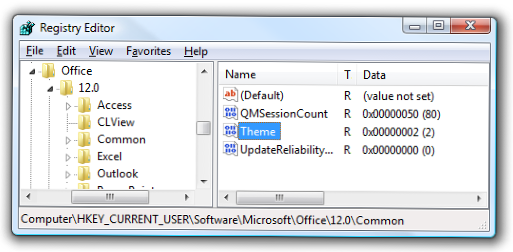Select the Outlook folder icon
This screenshot has height=252, width=513.
(85, 174)
